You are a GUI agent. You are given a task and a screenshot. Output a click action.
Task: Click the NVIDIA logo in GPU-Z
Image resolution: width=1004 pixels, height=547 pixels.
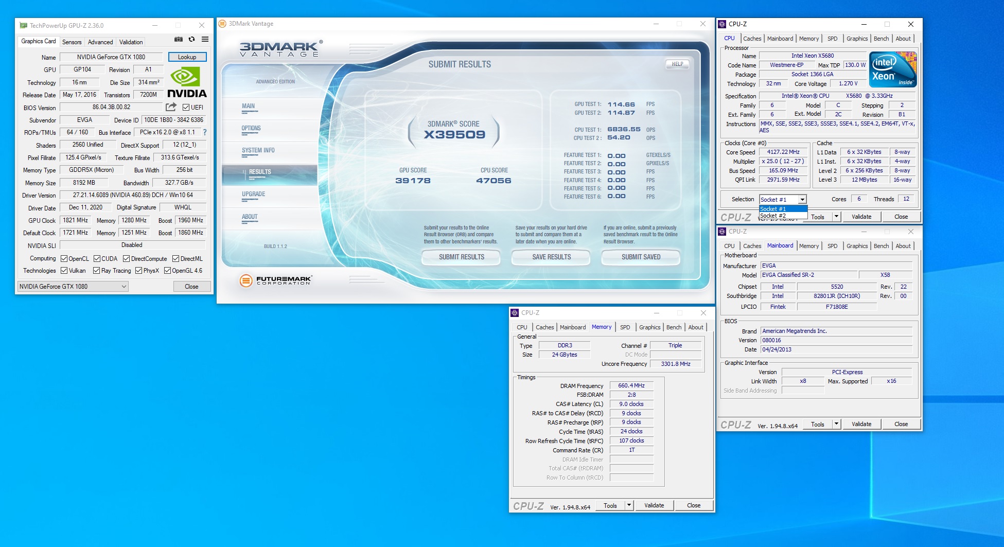pos(187,83)
